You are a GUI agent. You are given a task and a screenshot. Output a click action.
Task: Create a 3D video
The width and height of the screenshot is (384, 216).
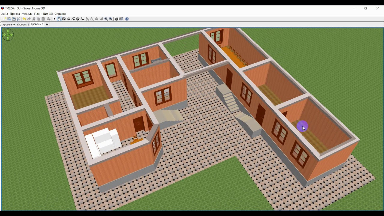coord(121,19)
